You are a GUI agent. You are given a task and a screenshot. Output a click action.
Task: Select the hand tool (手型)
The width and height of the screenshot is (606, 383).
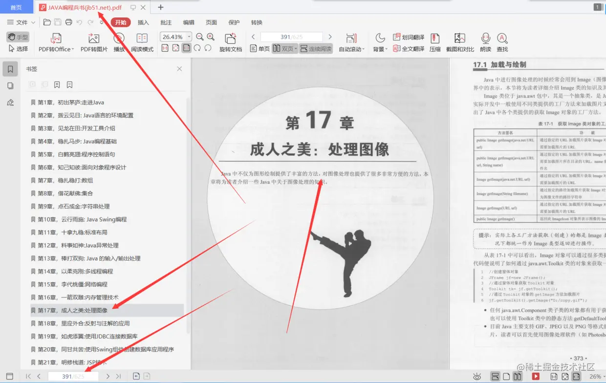tap(18, 37)
